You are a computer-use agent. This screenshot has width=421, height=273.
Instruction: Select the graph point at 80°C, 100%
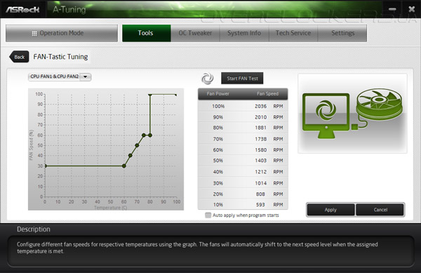point(150,95)
